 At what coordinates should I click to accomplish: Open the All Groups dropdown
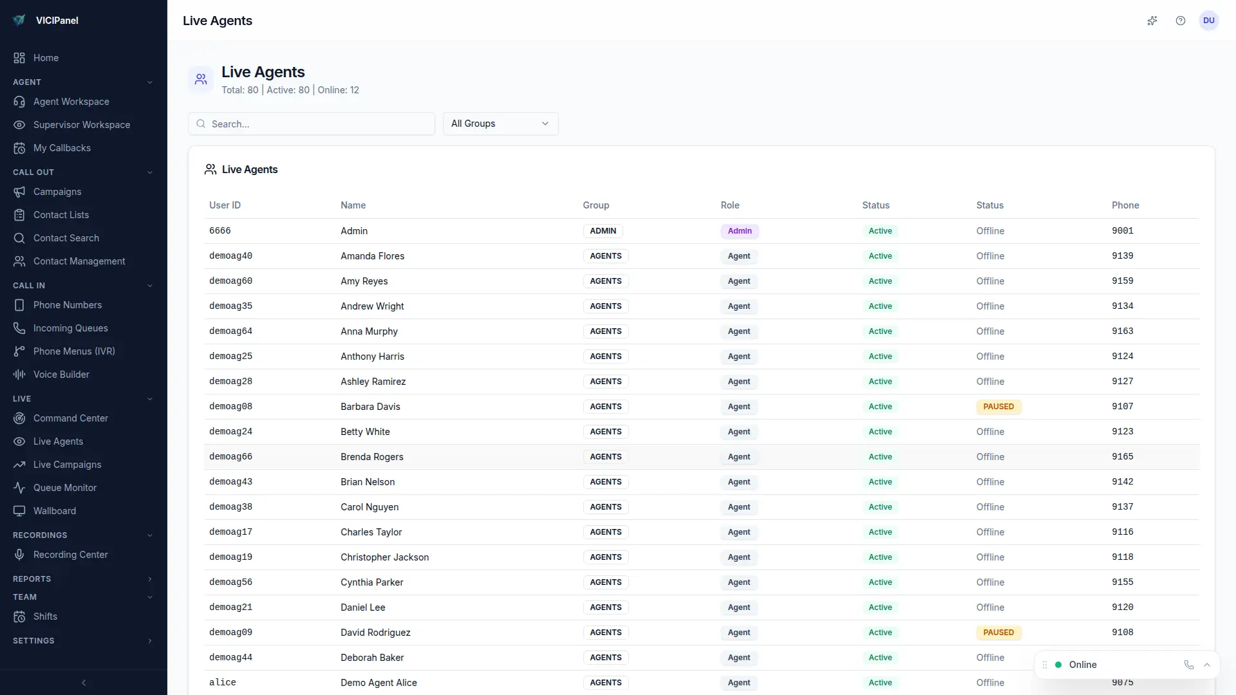coord(500,124)
